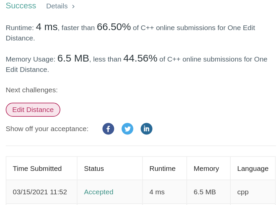Click the Next challenges label
Screen dimensions: 278x205
pos(32,90)
